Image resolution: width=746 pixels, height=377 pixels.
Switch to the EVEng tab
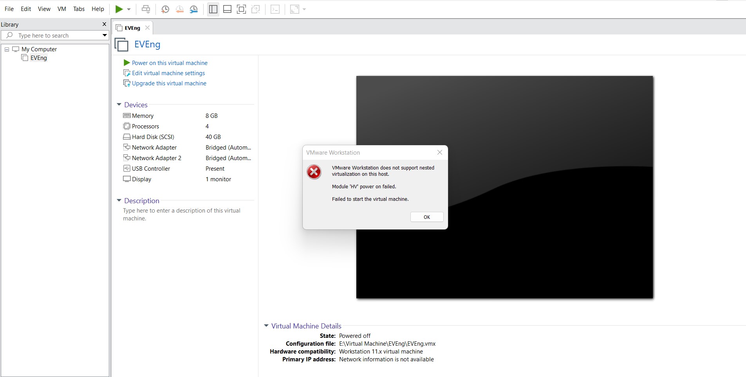(x=132, y=28)
